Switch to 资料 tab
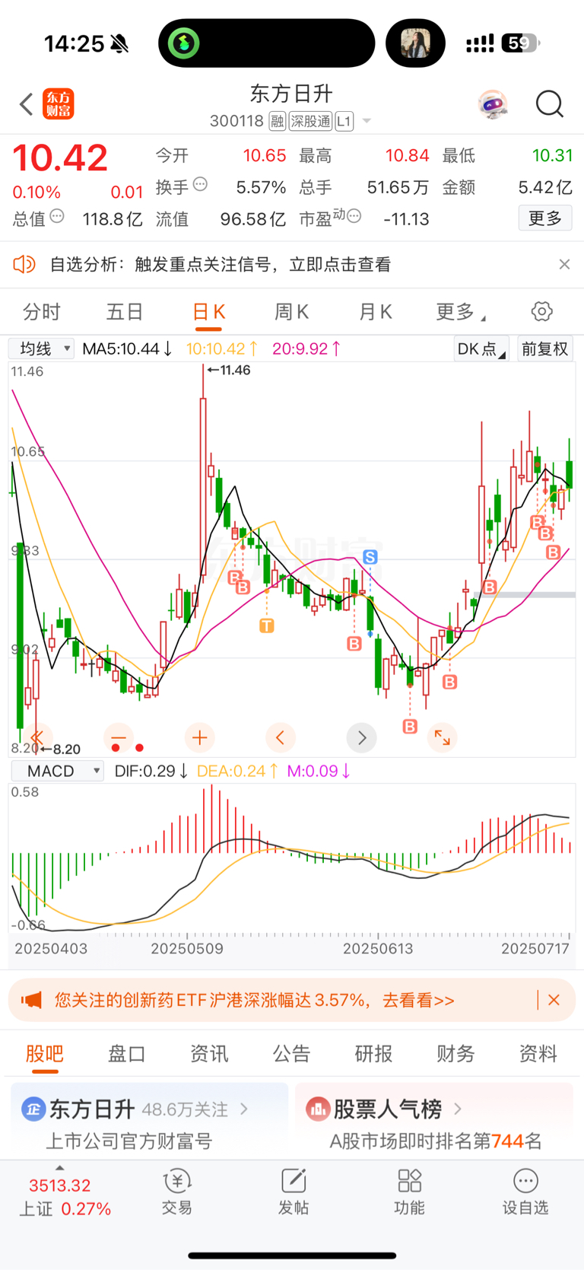The width and height of the screenshot is (584, 1270). click(x=538, y=1054)
